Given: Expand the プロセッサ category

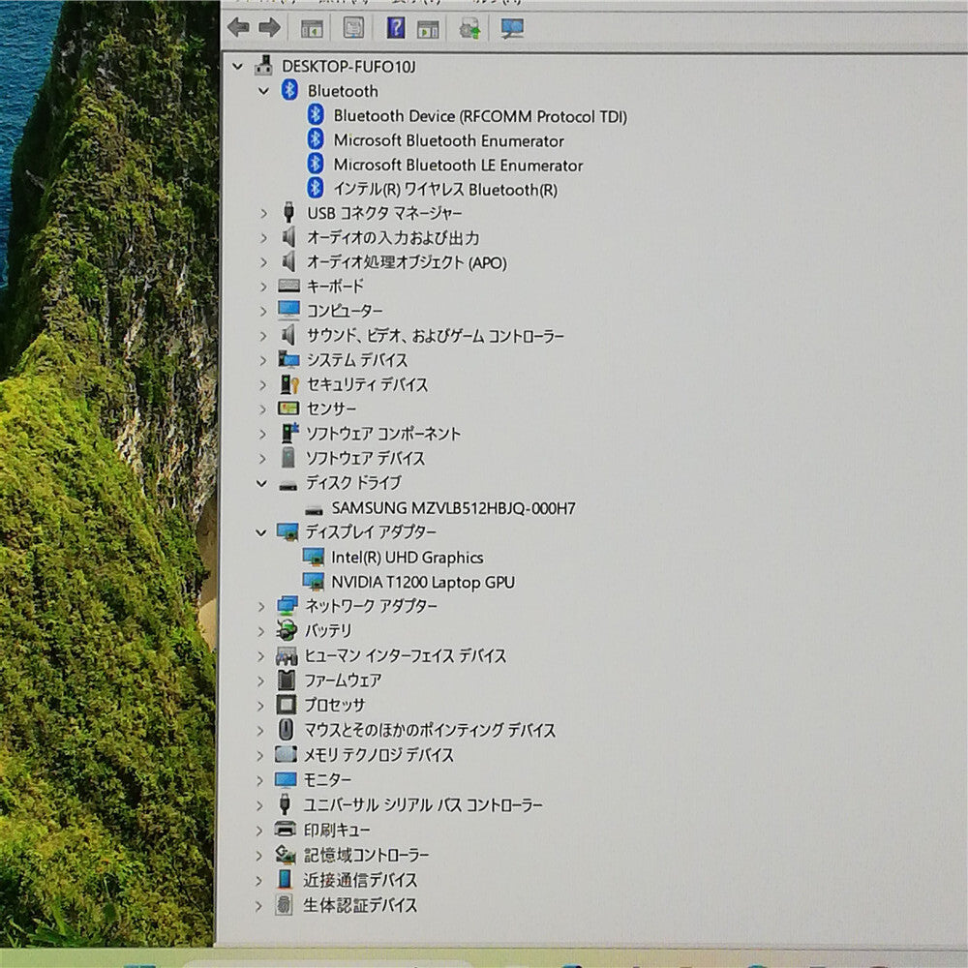Looking at the screenshot, I should click(260, 706).
